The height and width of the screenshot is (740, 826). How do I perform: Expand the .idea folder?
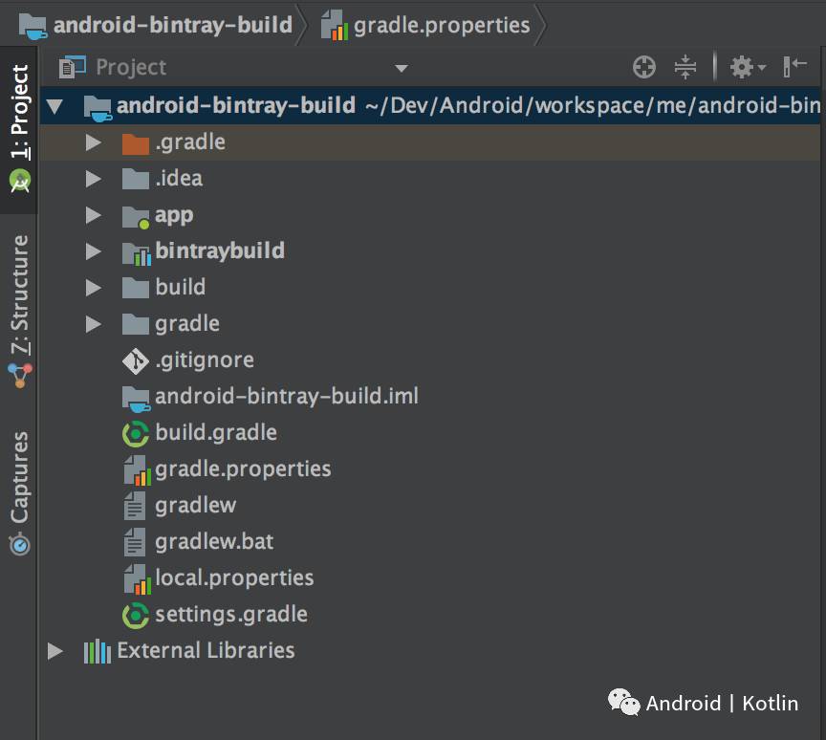pyautogui.click(x=94, y=179)
